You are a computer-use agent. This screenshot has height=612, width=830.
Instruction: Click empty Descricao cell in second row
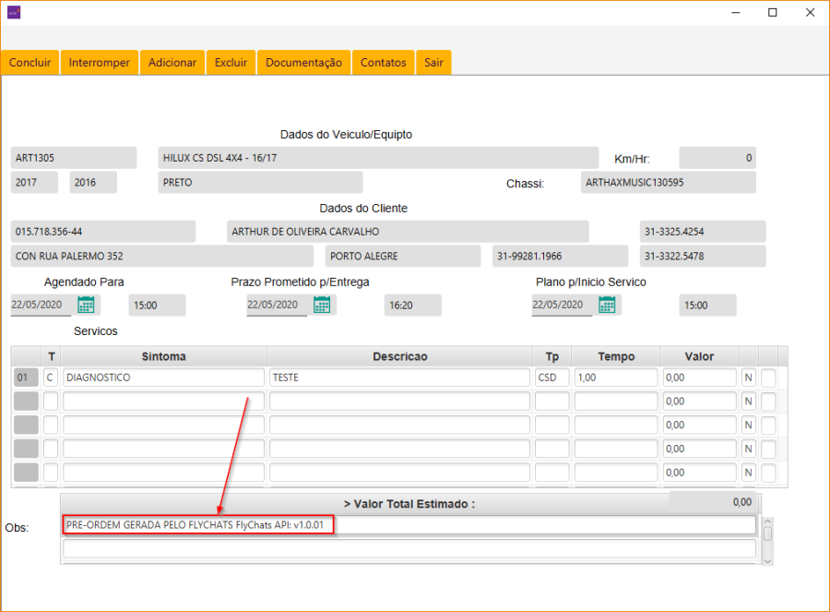(399, 402)
